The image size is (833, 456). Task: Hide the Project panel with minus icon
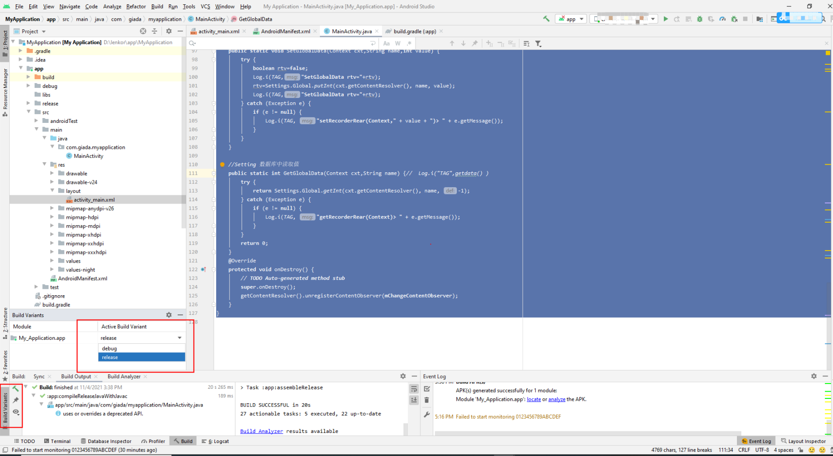click(x=180, y=31)
